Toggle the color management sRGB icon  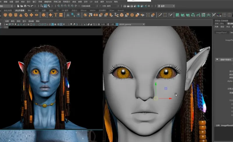pos(117,24)
